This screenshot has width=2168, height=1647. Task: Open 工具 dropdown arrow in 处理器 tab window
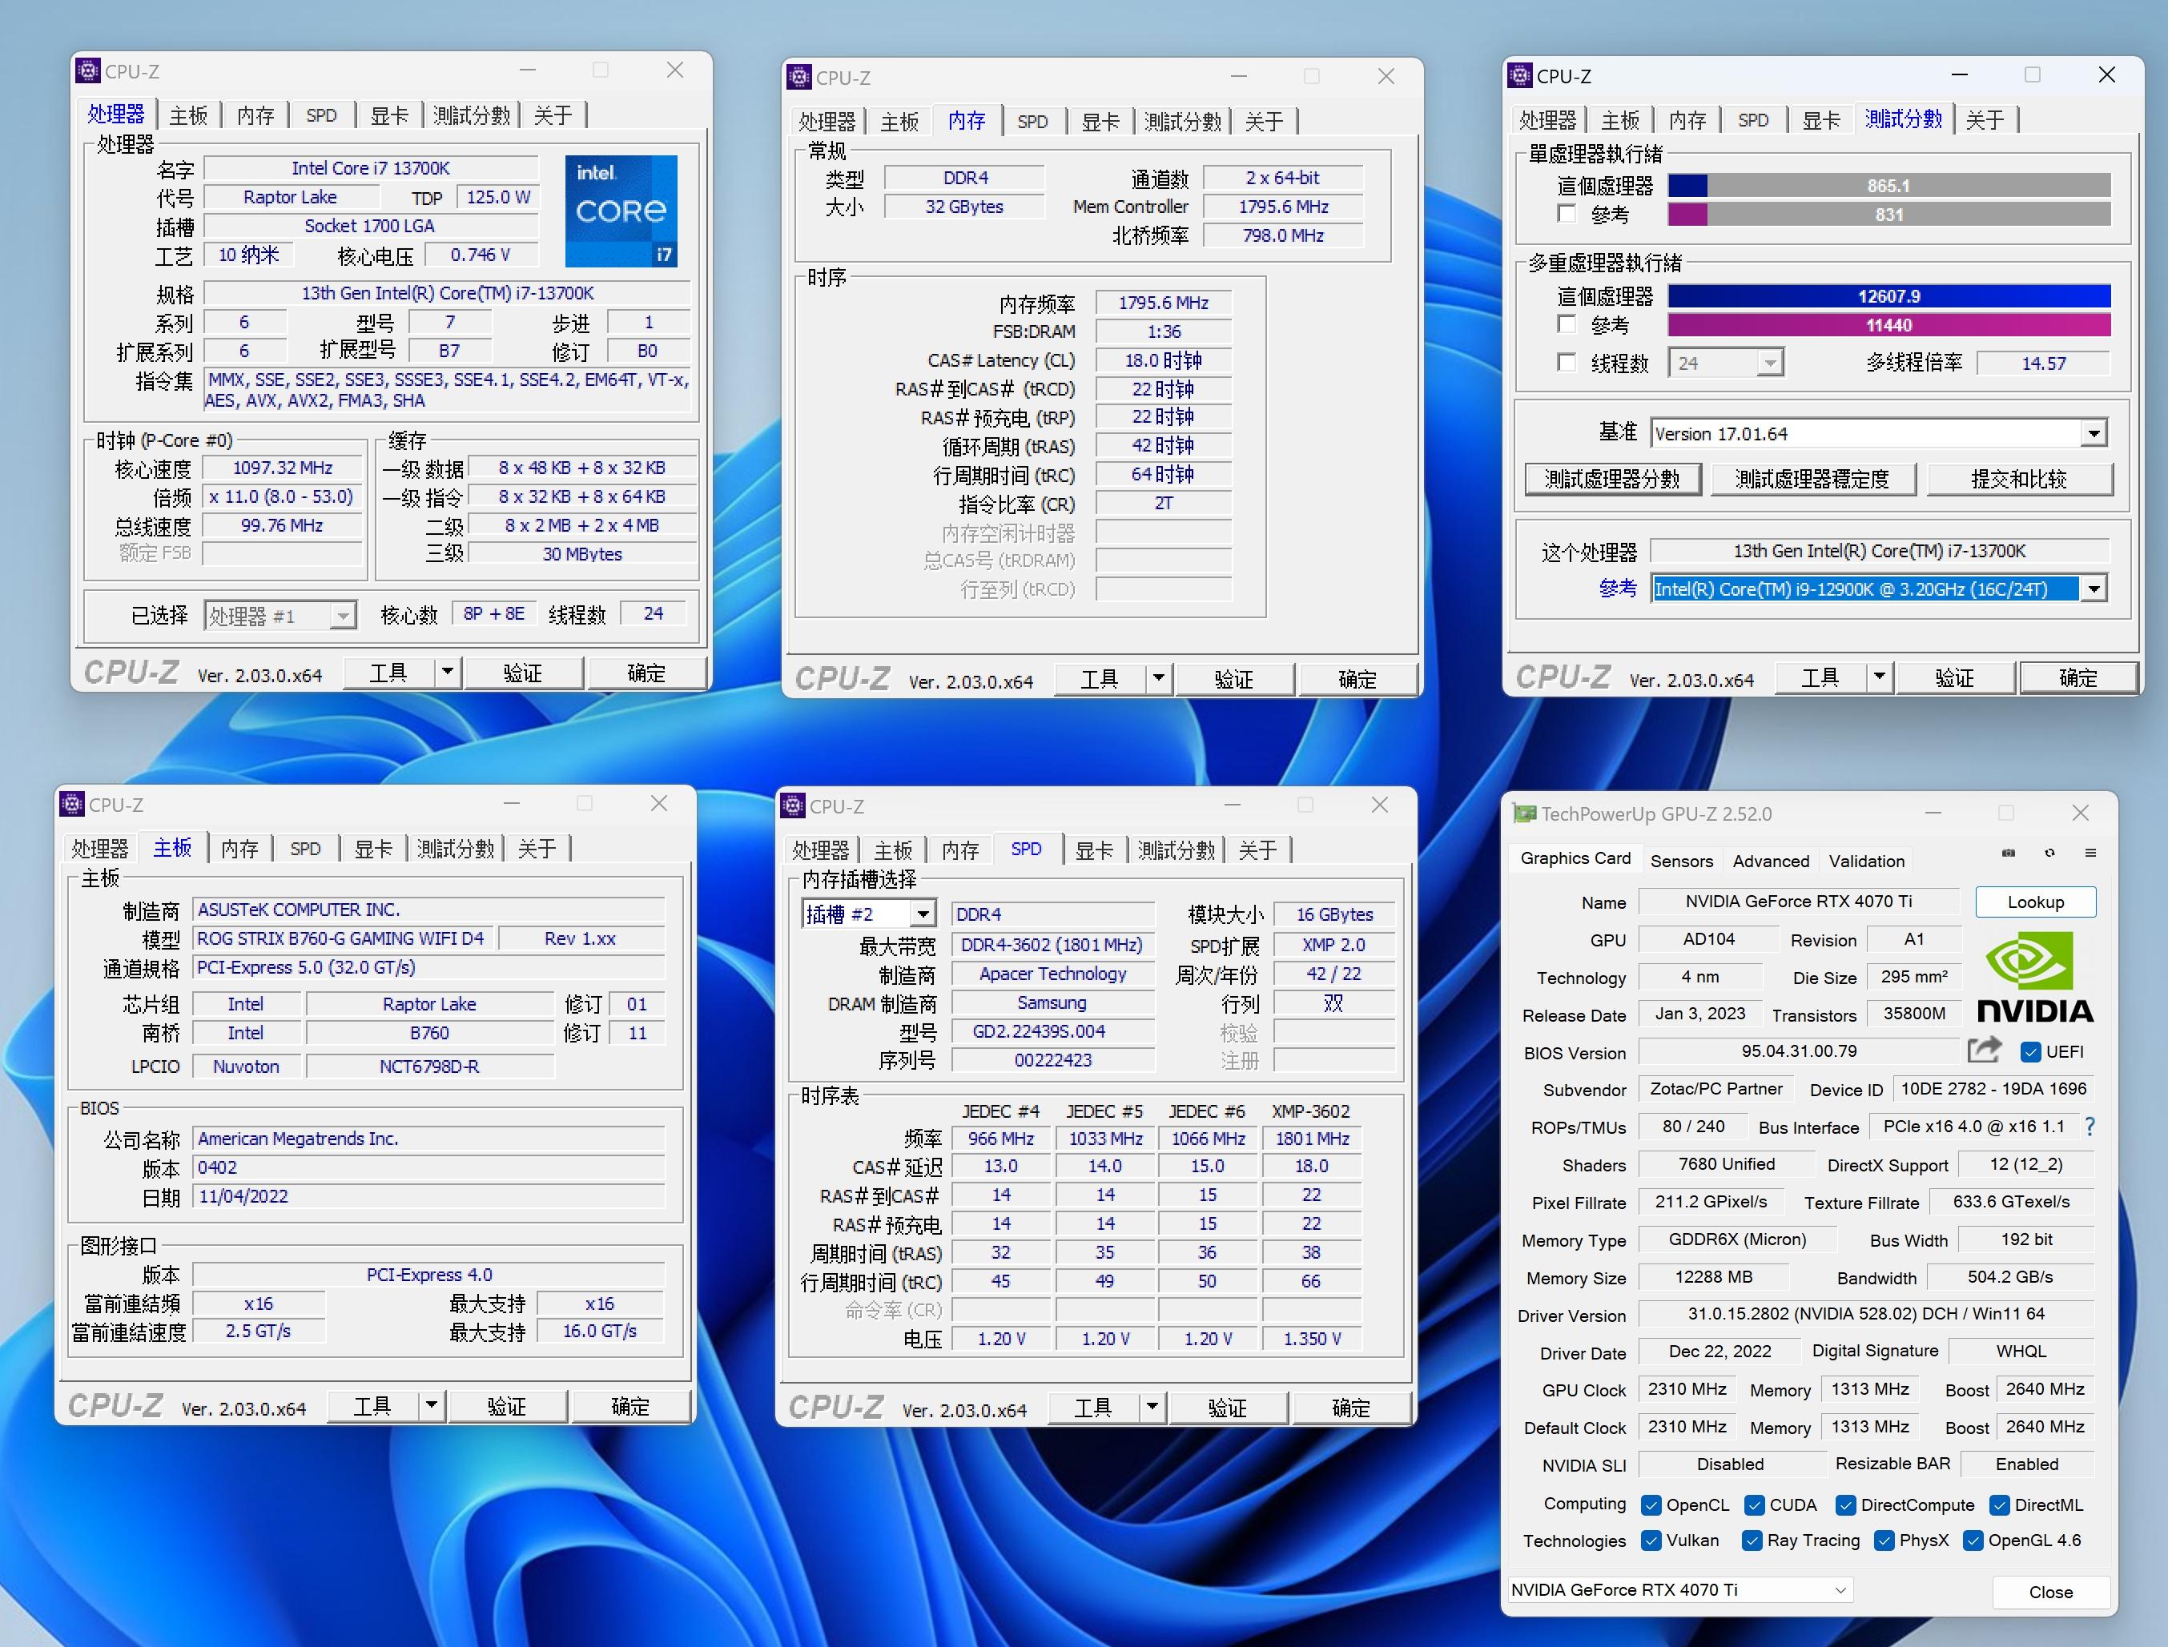pos(448,672)
